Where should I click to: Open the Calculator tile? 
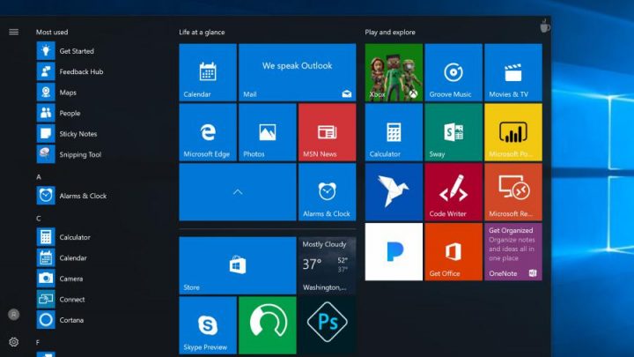pos(394,132)
